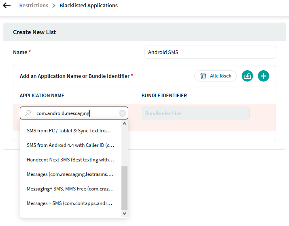289x226 pixels.
Task: Select Messages + SMS (com.contapps) option
Action: (70, 203)
